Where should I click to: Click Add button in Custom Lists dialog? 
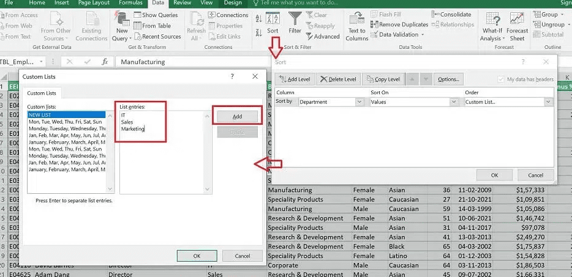[x=237, y=116]
